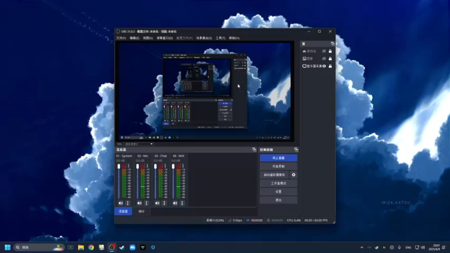
Task: Open 06 - MIX channel options menu
Action: click(182, 203)
